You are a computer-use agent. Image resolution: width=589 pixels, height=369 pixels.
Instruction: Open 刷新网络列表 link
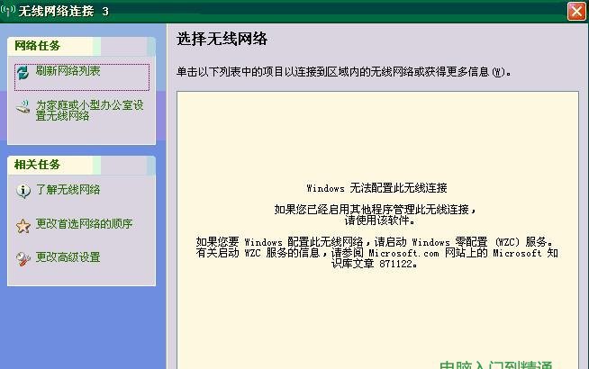[x=68, y=71]
